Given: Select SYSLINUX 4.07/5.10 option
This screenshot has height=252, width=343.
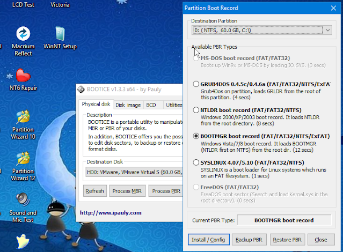Looking at the screenshot, I should (196, 162).
